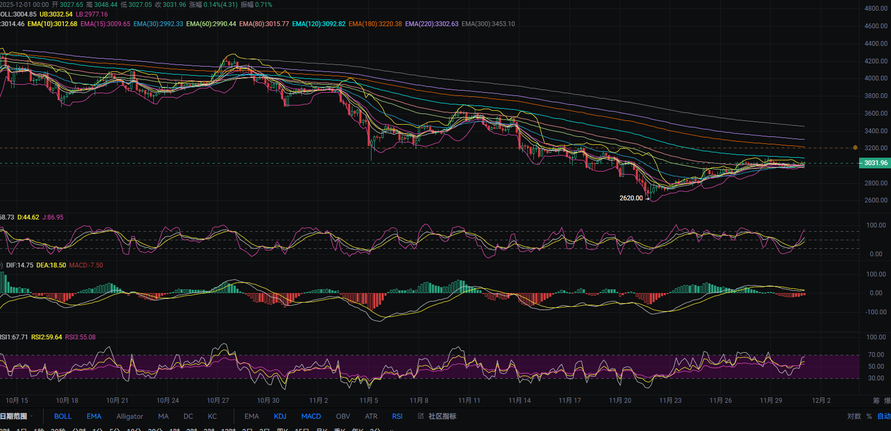The width and height of the screenshot is (891, 431).
Task: Enable the MA overlay indicator
Action: click(x=163, y=416)
